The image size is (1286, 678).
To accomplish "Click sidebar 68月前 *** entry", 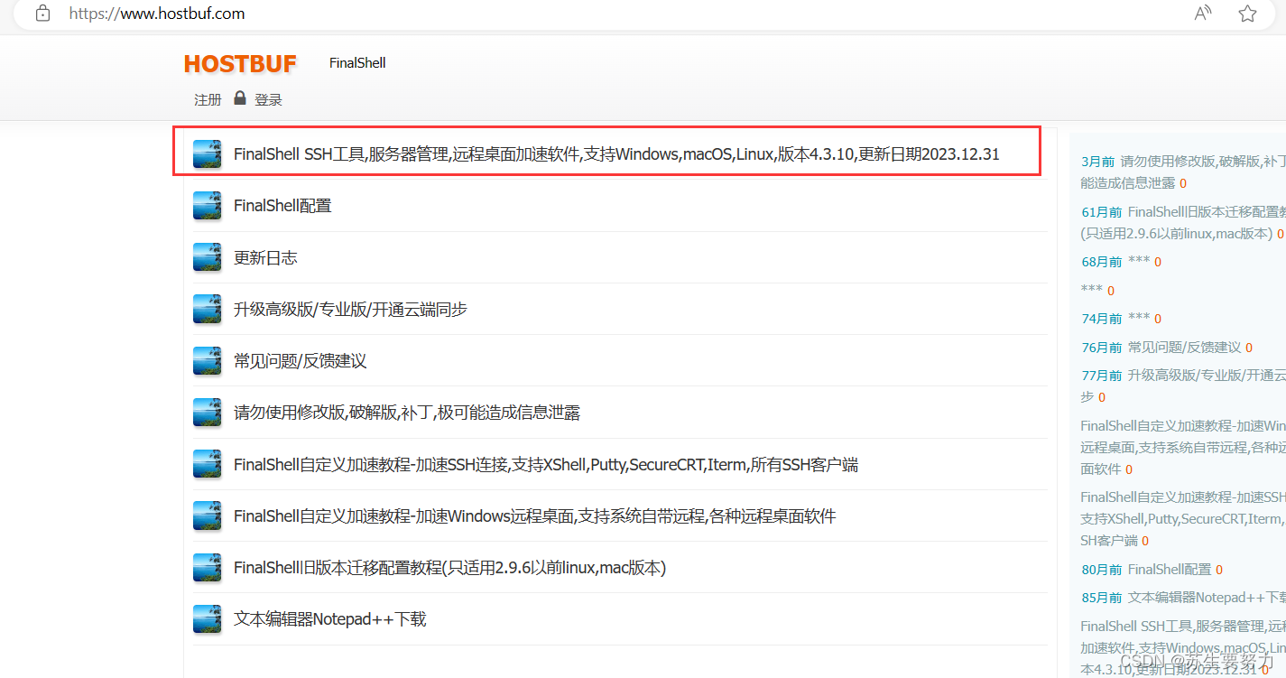I will 1122,262.
